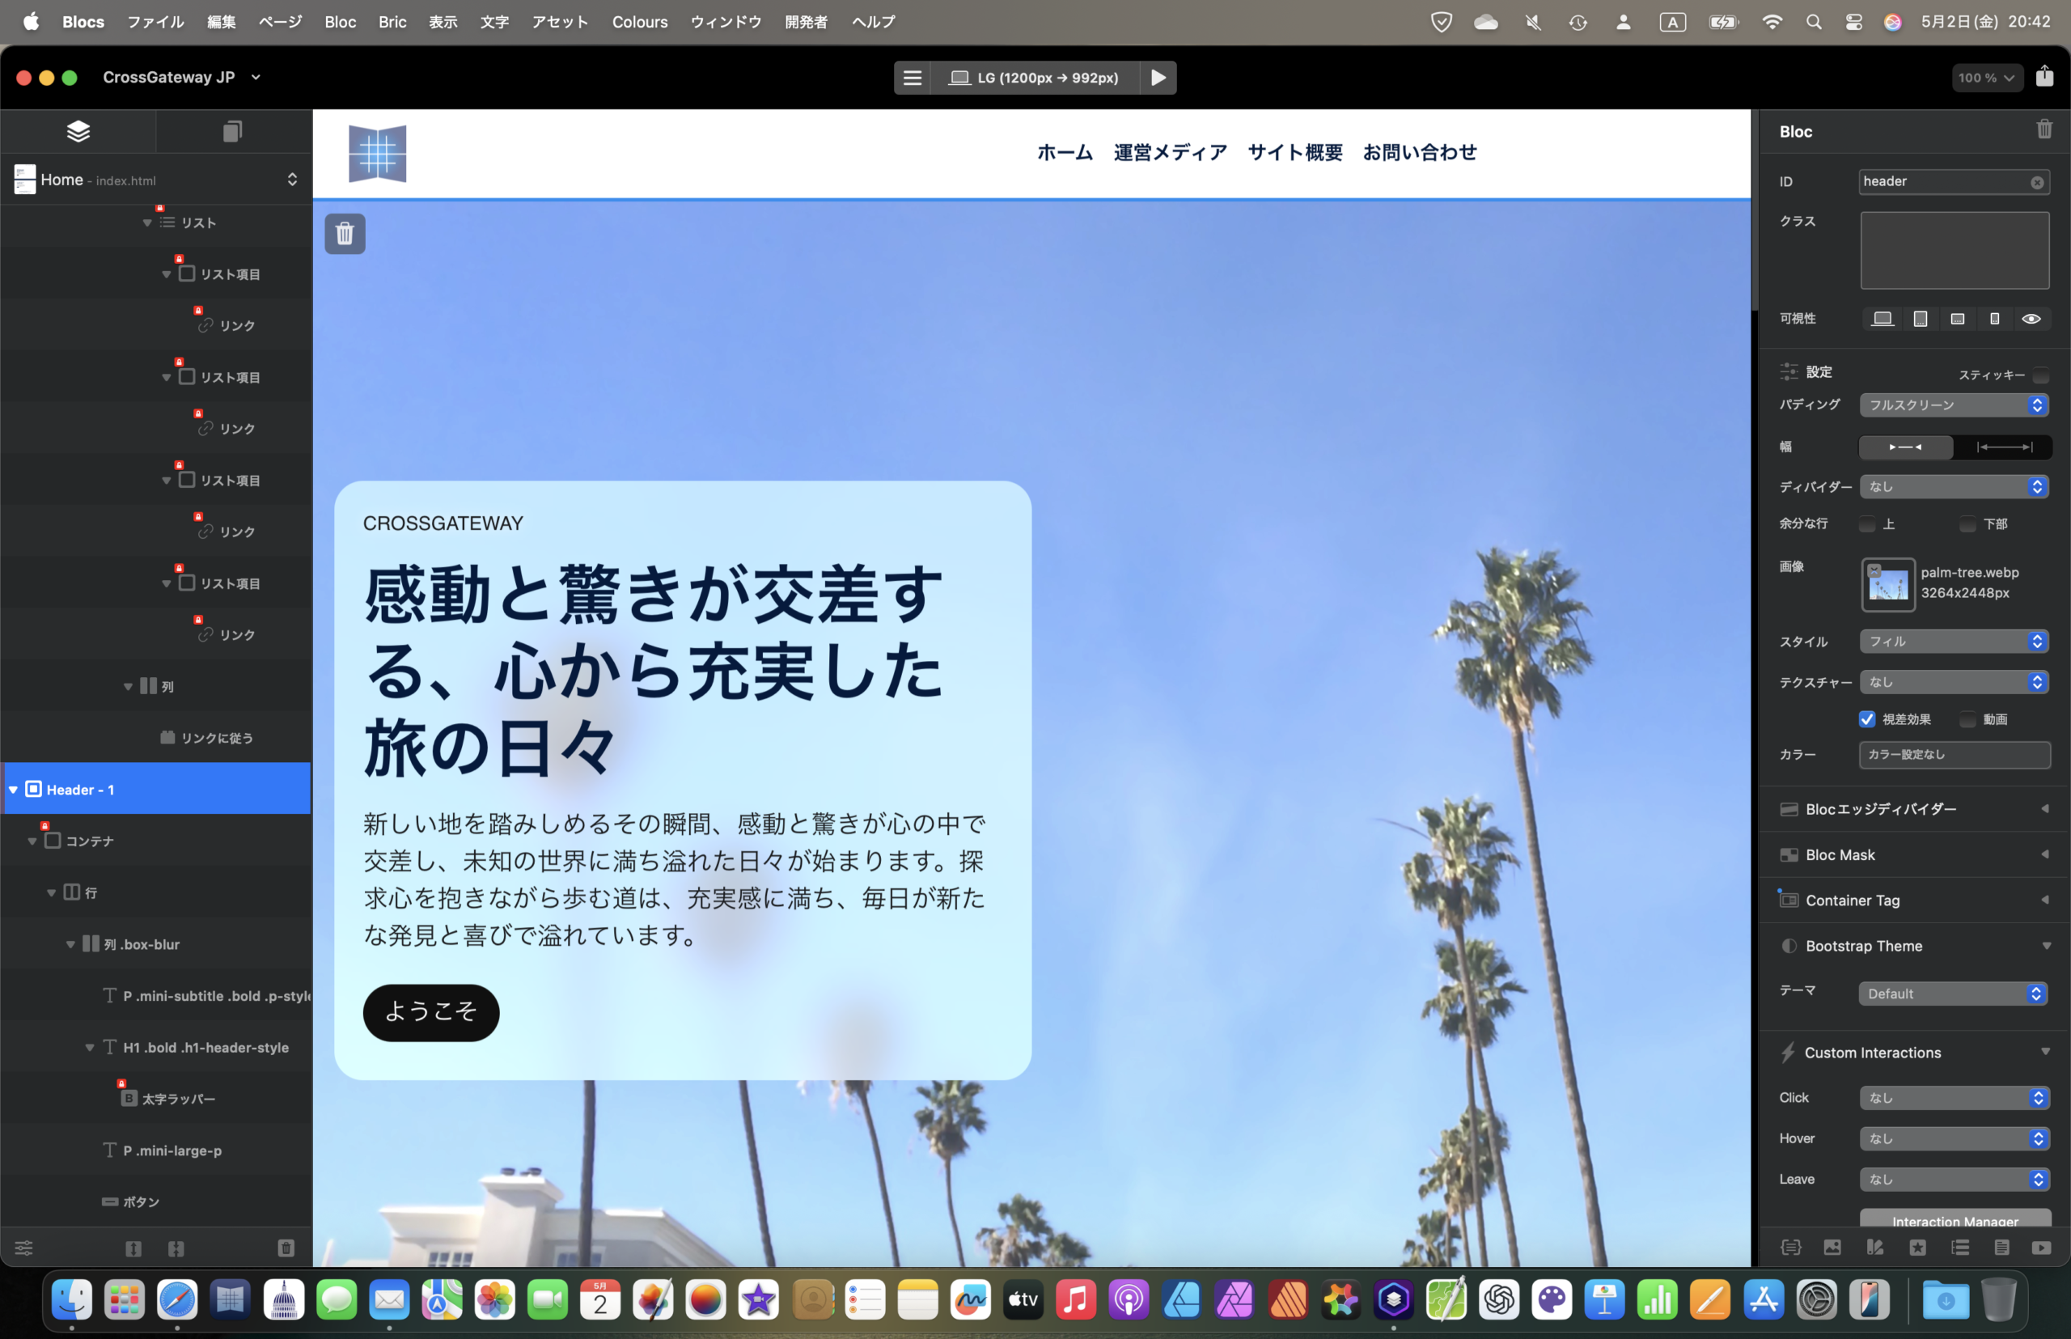Open the Bric menu

coord(392,22)
